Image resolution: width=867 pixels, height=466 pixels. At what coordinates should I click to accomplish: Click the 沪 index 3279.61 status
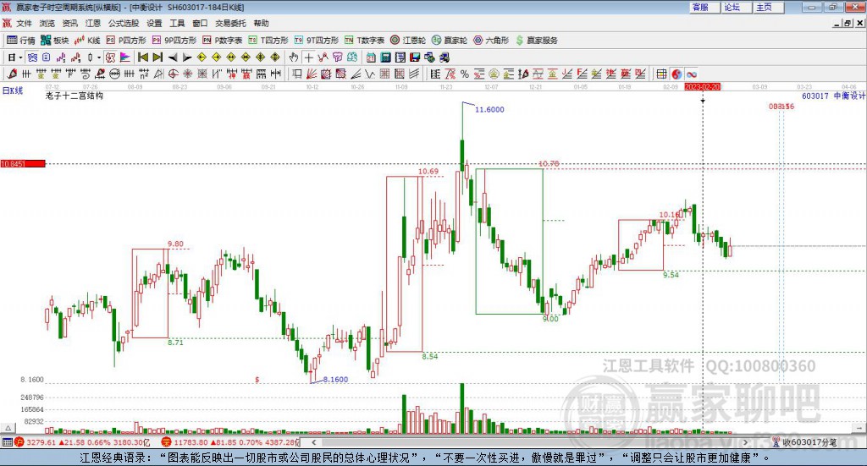click(82, 442)
